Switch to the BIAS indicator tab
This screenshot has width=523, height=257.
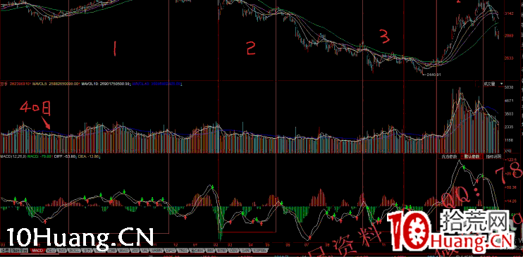click(x=124, y=251)
